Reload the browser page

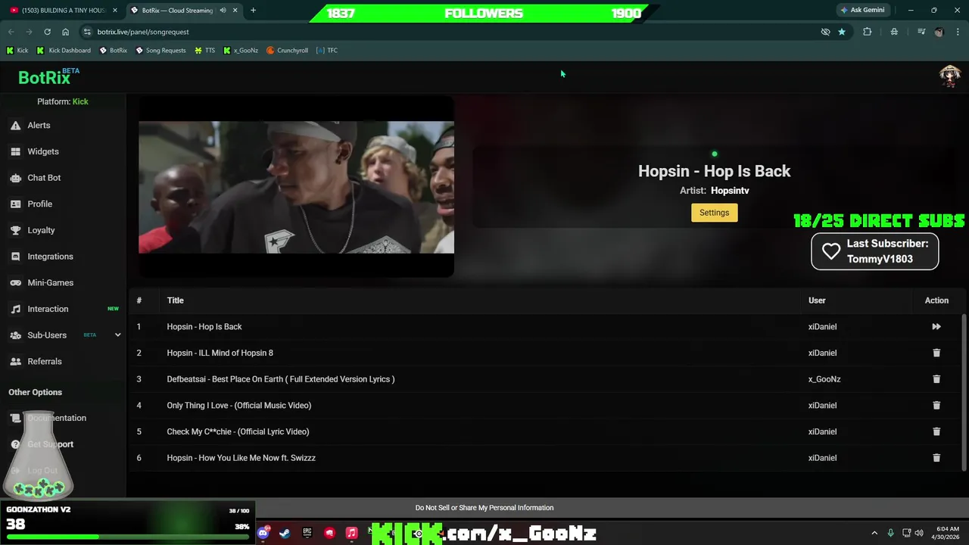click(47, 32)
